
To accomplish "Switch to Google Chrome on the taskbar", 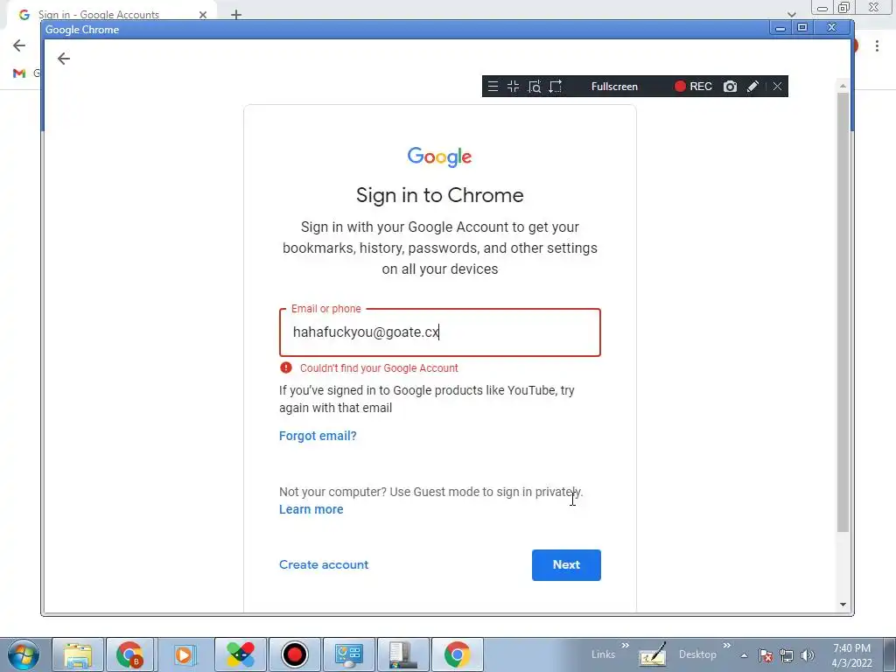I will coord(457,654).
